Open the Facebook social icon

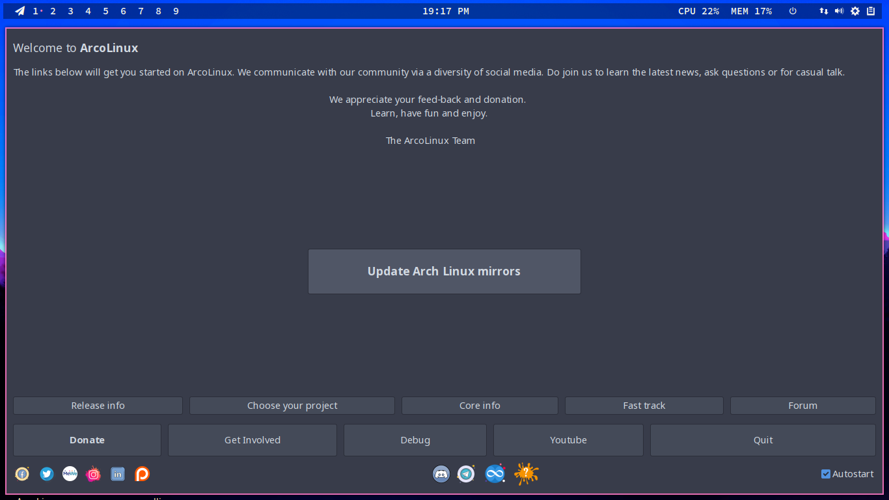tap(22, 474)
